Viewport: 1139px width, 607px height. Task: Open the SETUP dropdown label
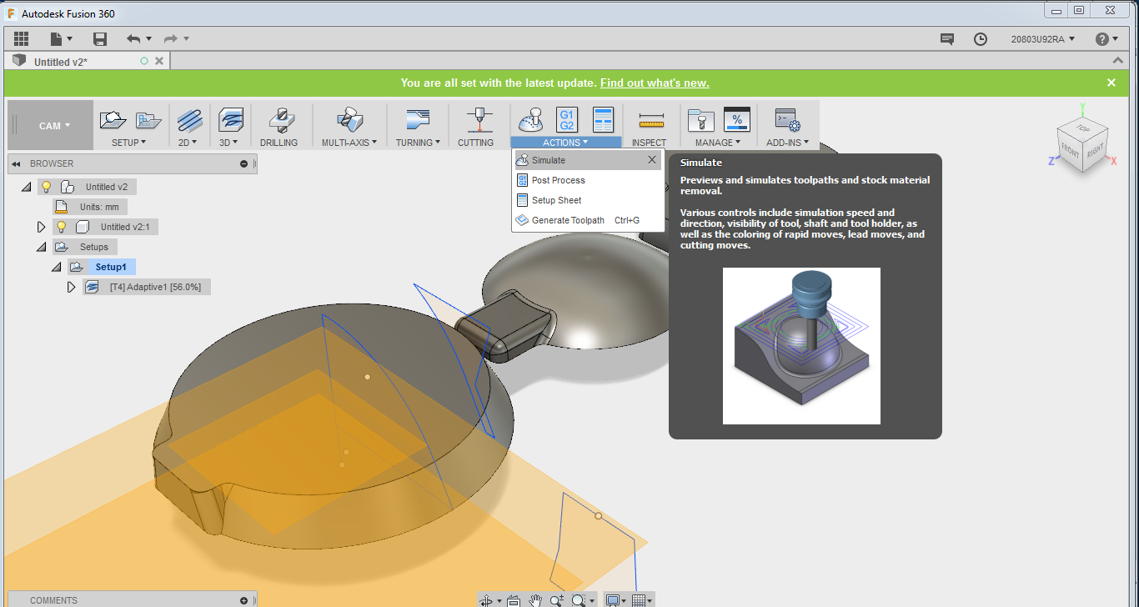(x=129, y=143)
